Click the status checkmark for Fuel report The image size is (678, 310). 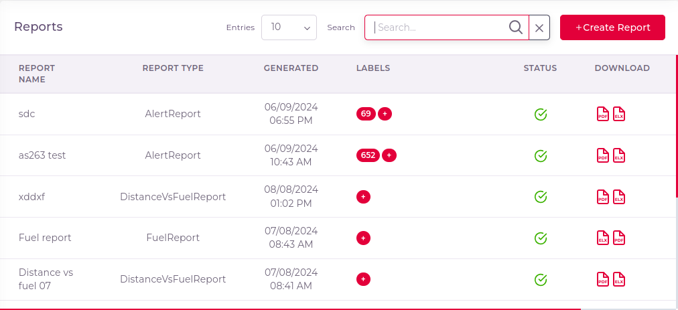pos(541,238)
